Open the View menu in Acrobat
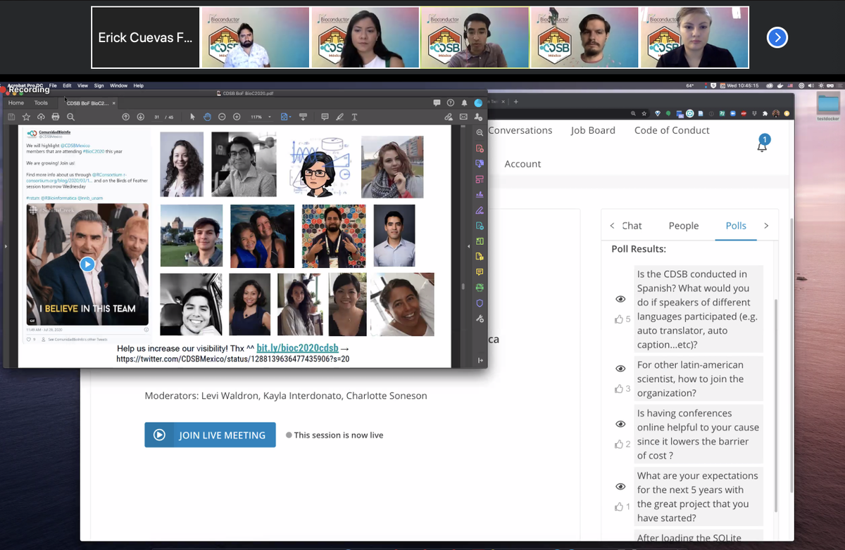This screenshot has height=550, width=845. pyautogui.click(x=82, y=86)
